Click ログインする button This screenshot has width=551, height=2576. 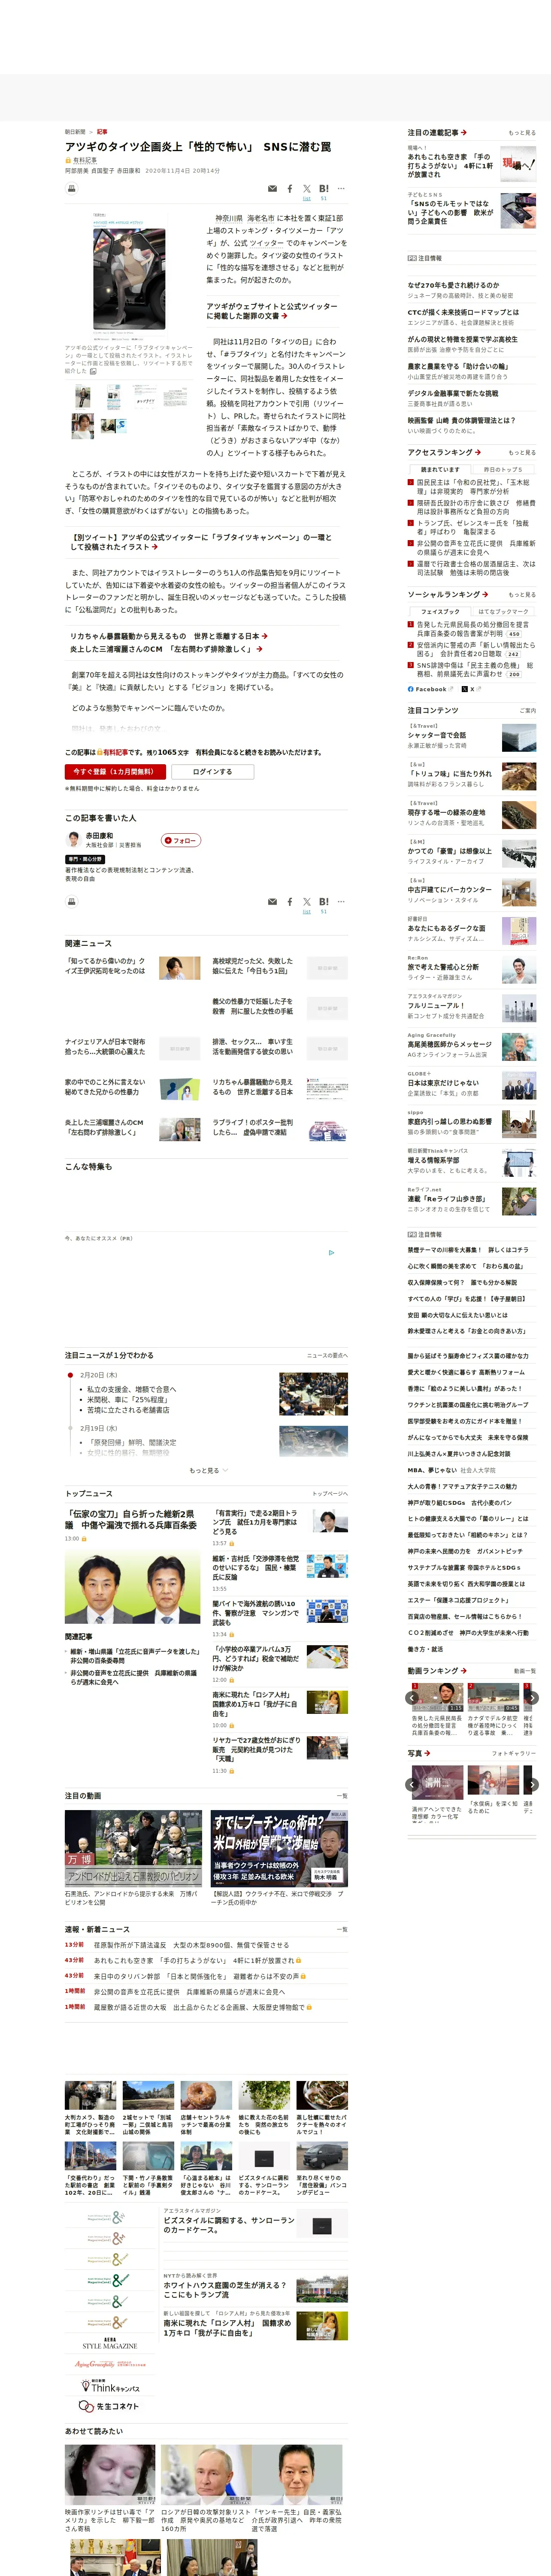pos(212,771)
